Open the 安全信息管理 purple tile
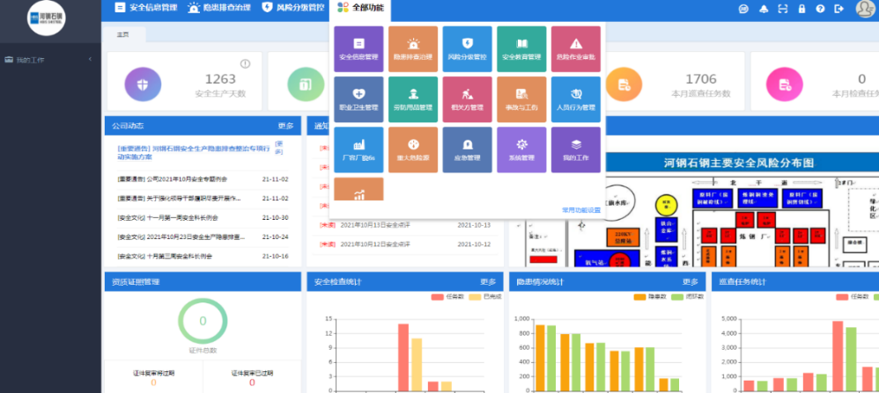 358,49
